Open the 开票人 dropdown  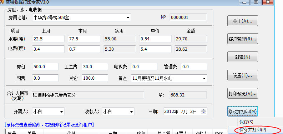tap(61, 111)
